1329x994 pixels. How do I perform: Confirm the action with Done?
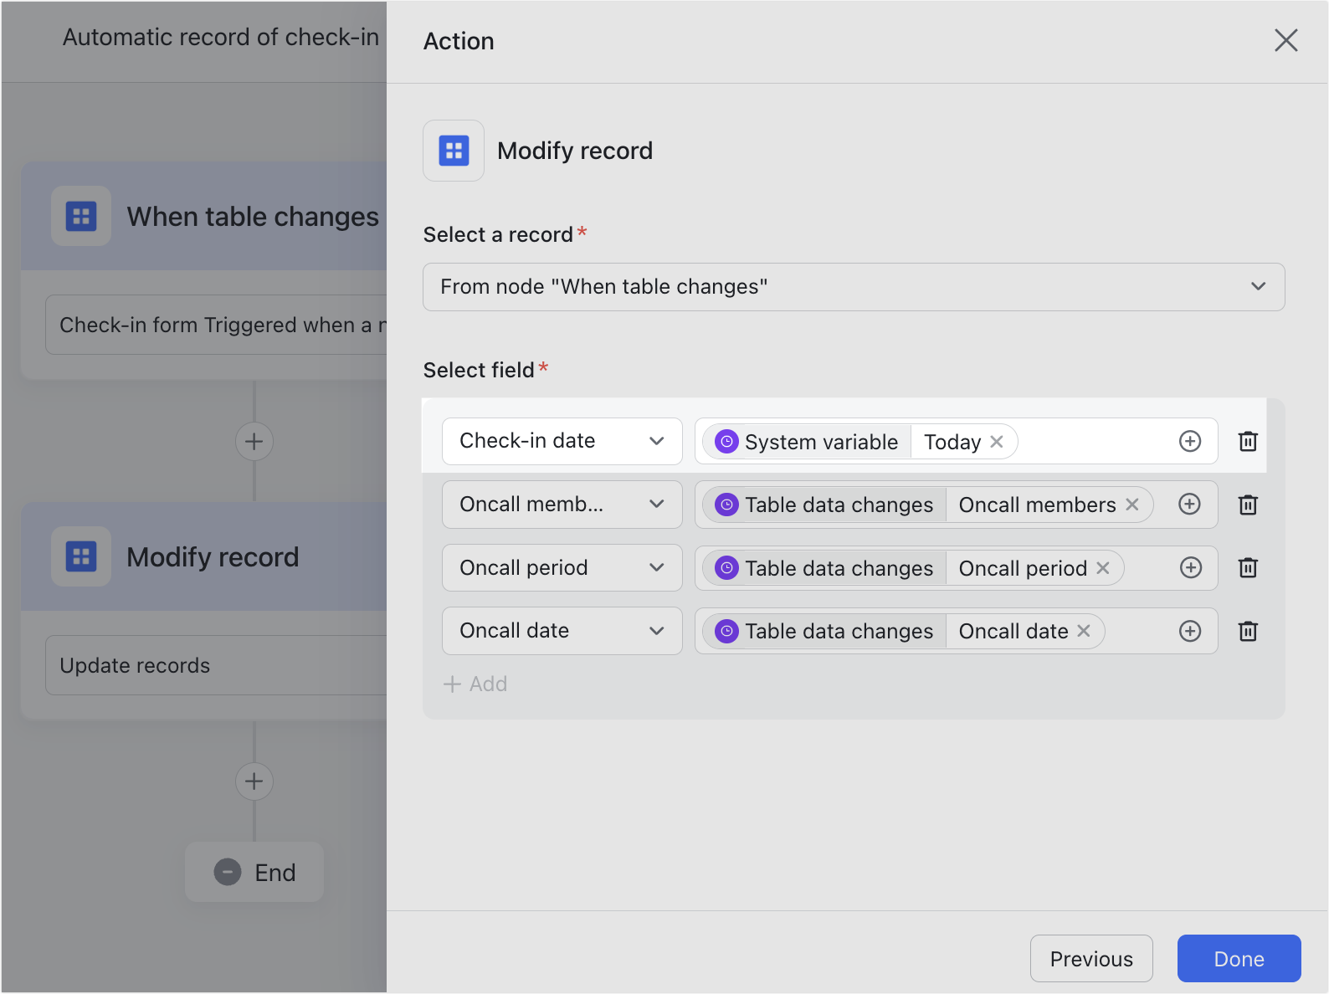[1239, 959]
